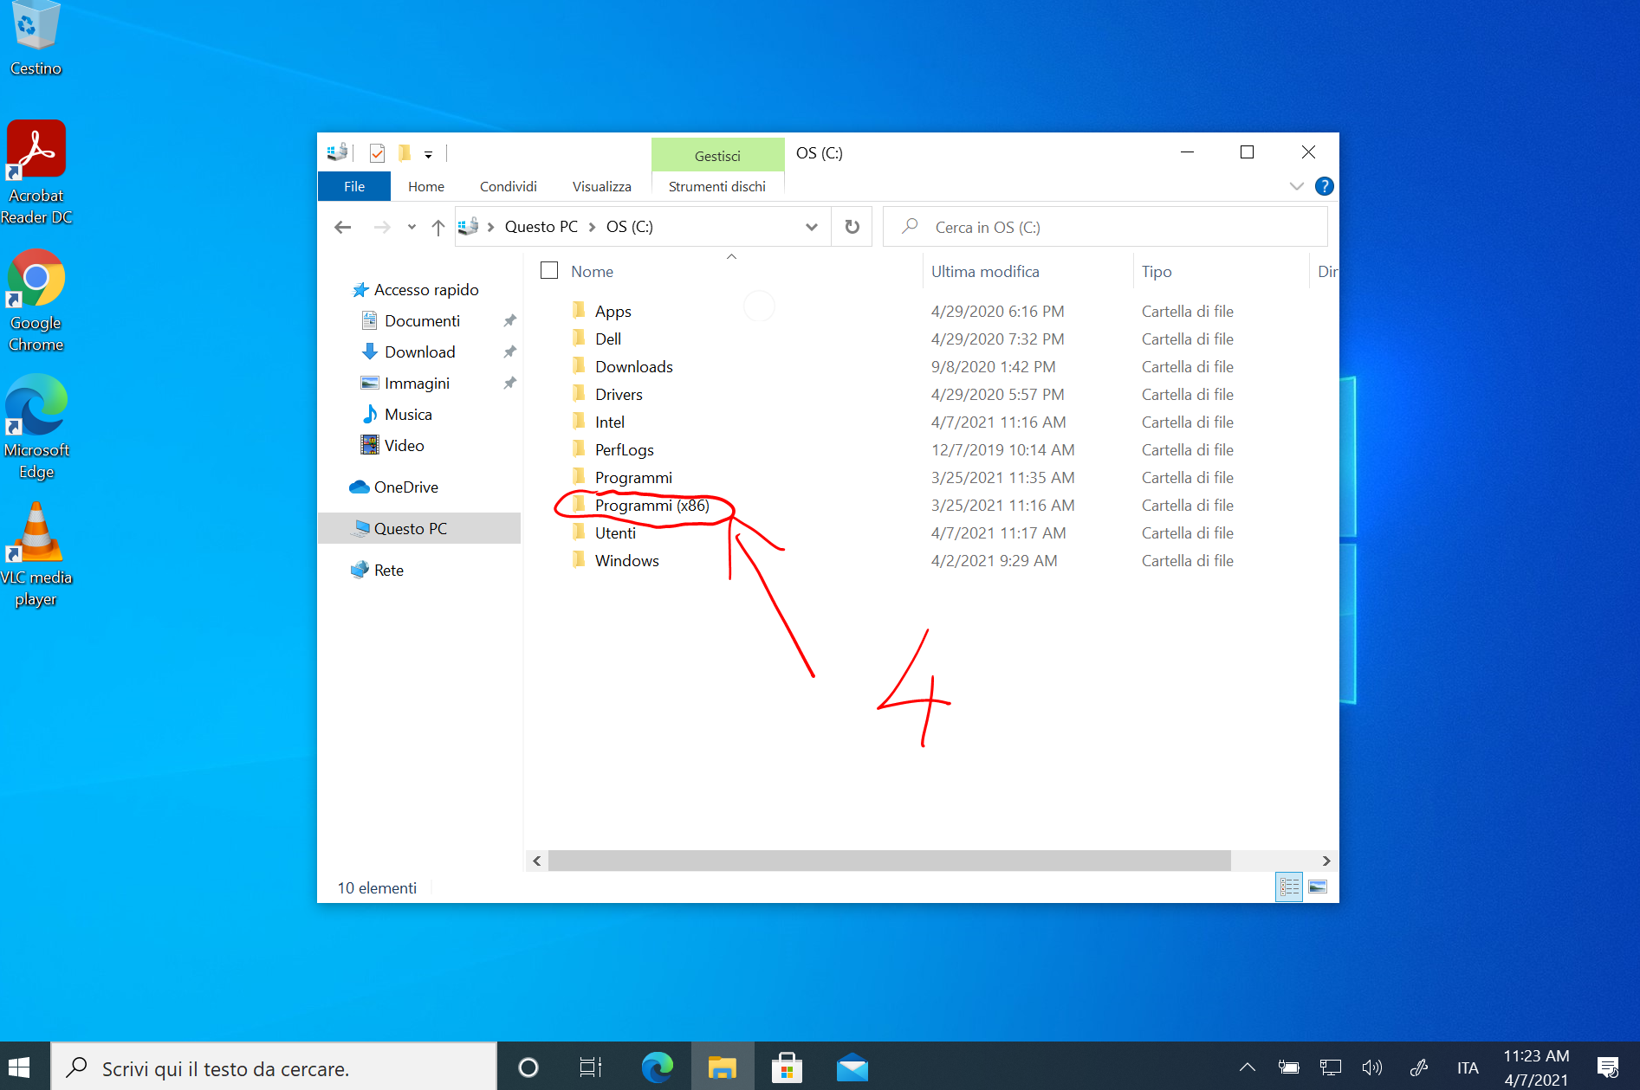Switch to large icons view

click(x=1318, y=887)
